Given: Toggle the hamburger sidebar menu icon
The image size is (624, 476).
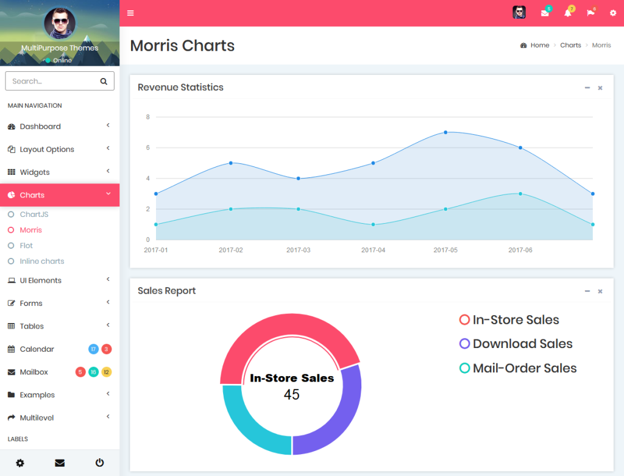Looking at the screenshot, I should coord(130,13).
